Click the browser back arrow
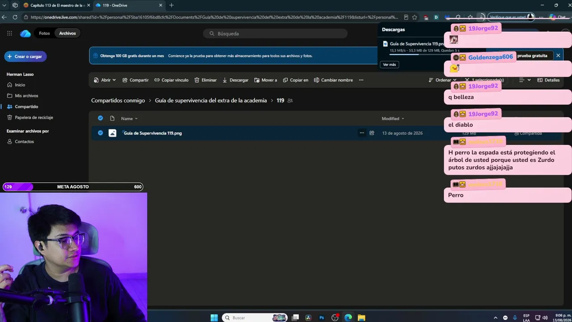Screen dimensions: 572x322 [4, 17]
